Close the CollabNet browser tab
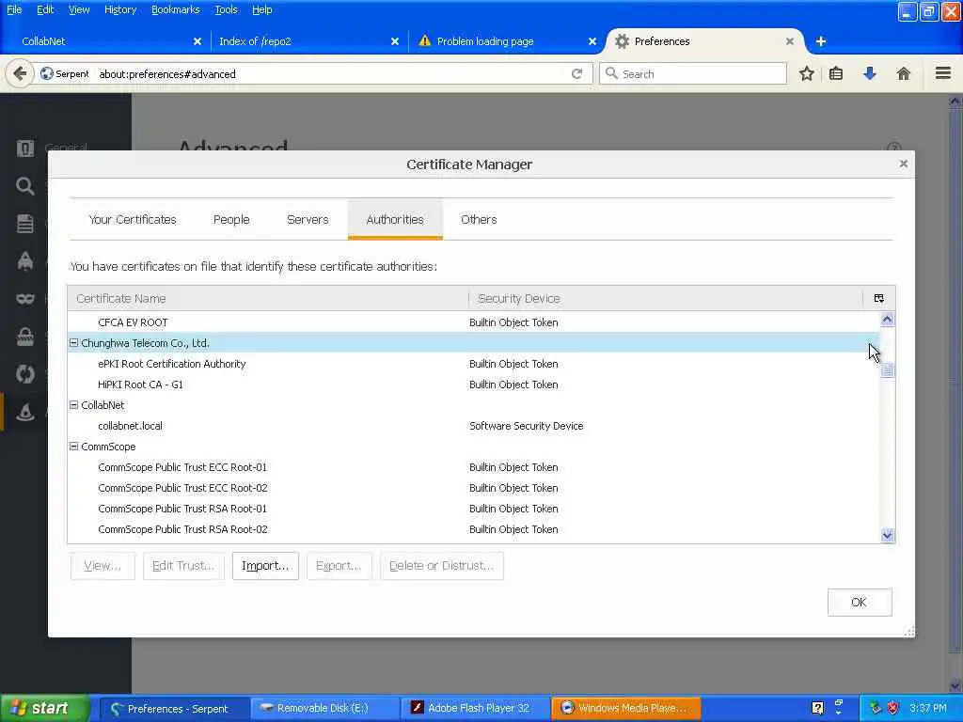 (197, 41)
